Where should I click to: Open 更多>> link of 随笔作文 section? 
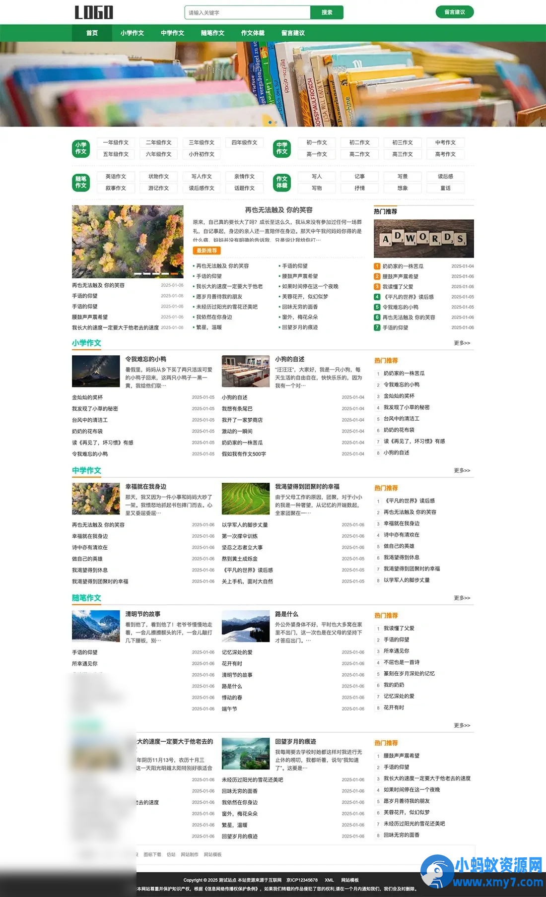(x=462, y=598)
